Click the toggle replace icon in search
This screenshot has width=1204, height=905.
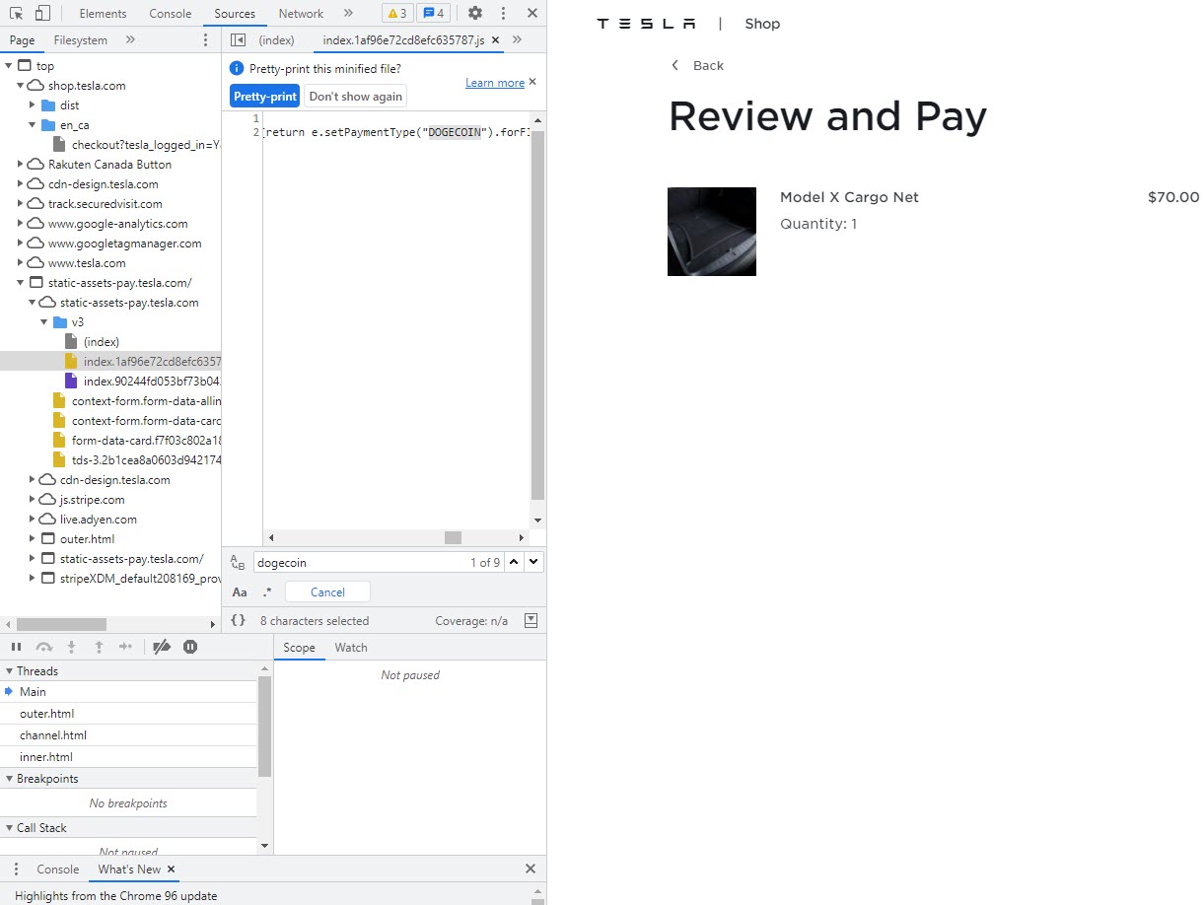coord(238,563)
